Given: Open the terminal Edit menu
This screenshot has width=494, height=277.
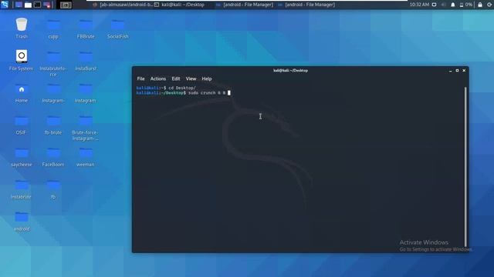Looking at the screenshot, I should [176, 78].
